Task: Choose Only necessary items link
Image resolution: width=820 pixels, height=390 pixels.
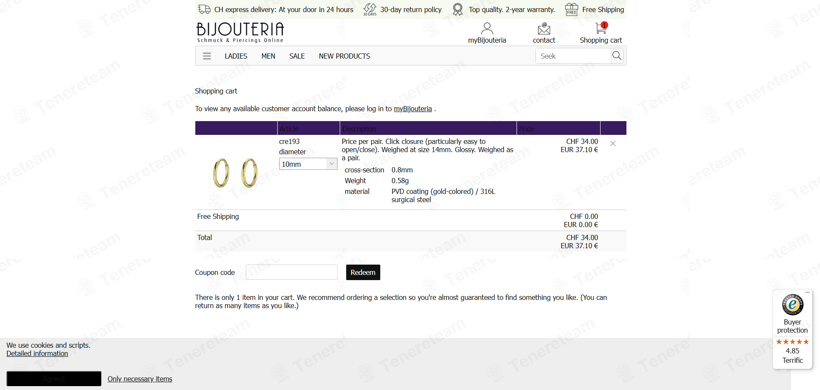Action: click(140, 379)
